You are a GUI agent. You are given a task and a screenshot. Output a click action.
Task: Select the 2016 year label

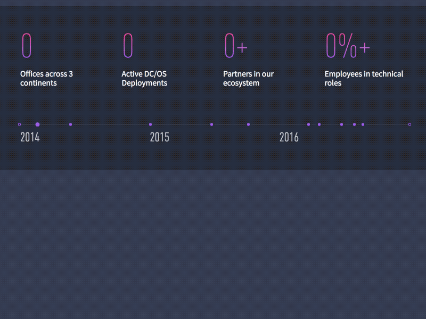coord(289,137)
